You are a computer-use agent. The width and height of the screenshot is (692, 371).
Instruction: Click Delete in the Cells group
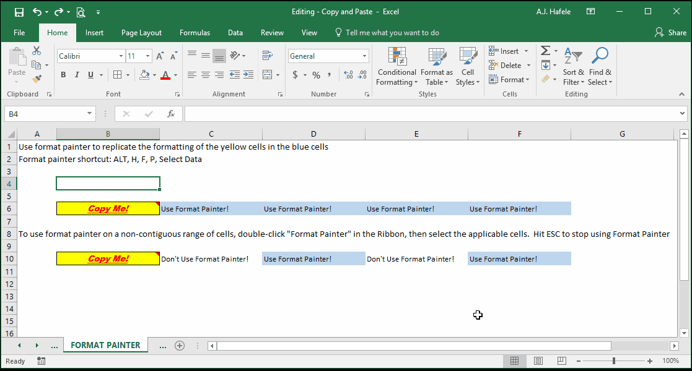point(510,65)
